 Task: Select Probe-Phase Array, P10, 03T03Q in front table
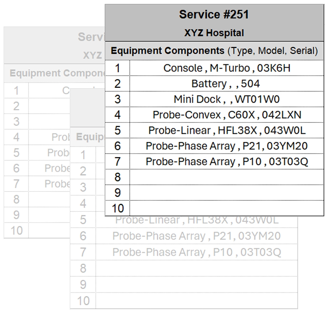point(226,162)
